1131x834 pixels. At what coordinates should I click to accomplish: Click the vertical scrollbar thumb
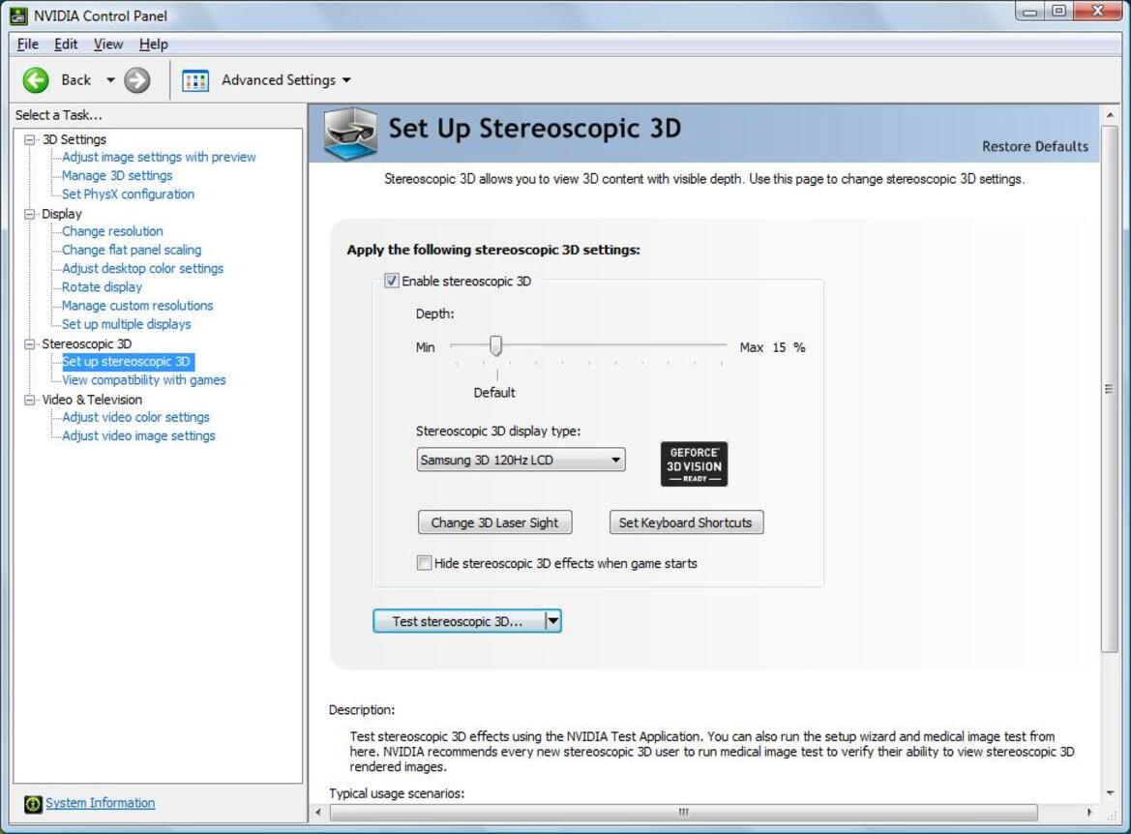click(1110, 389)
